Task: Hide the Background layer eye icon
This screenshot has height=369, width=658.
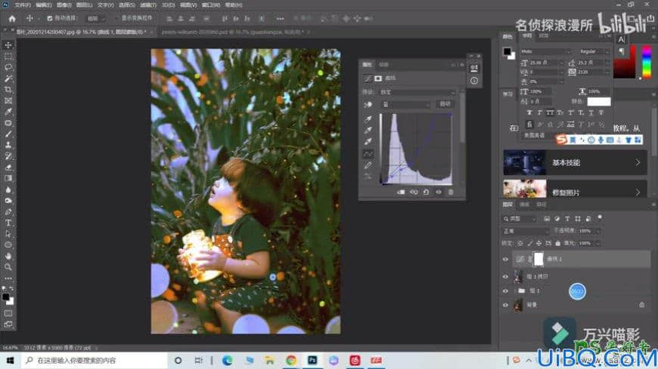Action: click(505, 305)
